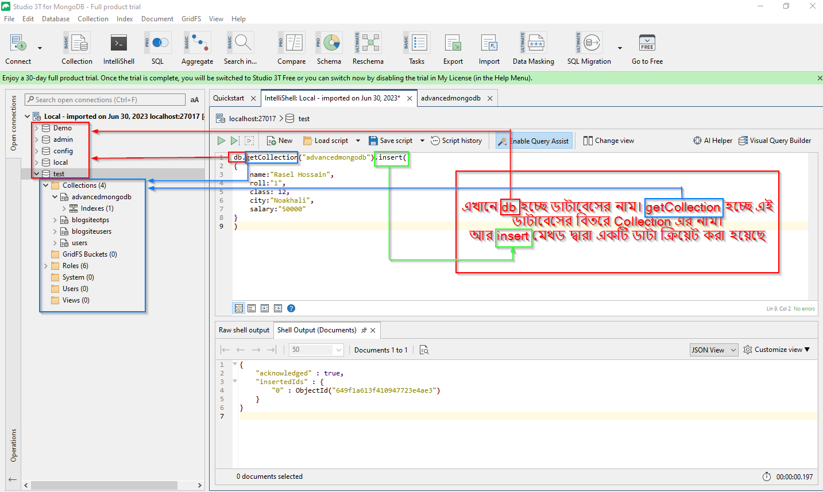Click the Search open connections field
Viewport: 823px width, 492px height.
(x=106, y=100)
